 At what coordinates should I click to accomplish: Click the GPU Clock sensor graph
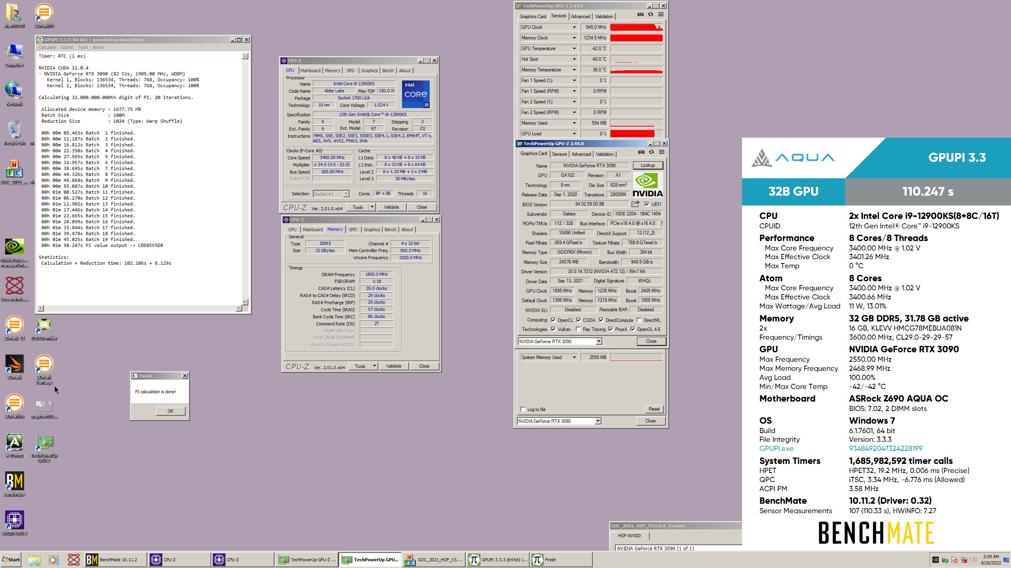636,27
